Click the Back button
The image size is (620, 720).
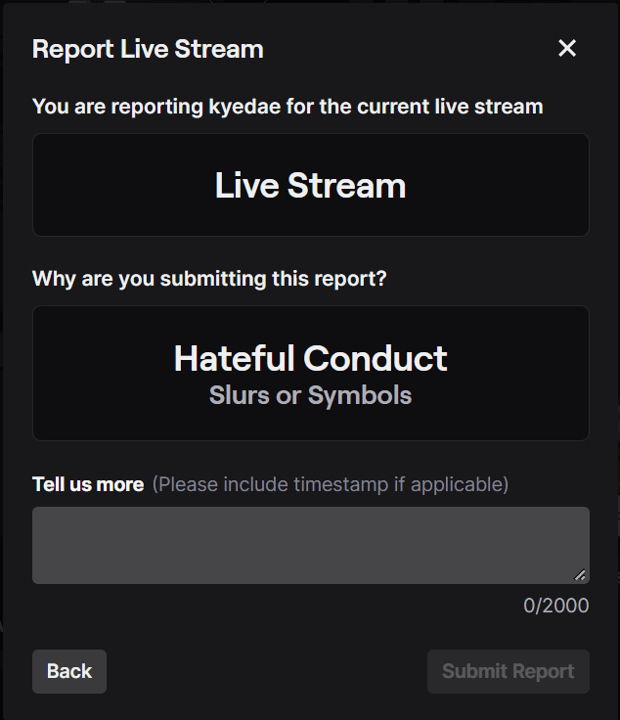click(x=69, y=671)
